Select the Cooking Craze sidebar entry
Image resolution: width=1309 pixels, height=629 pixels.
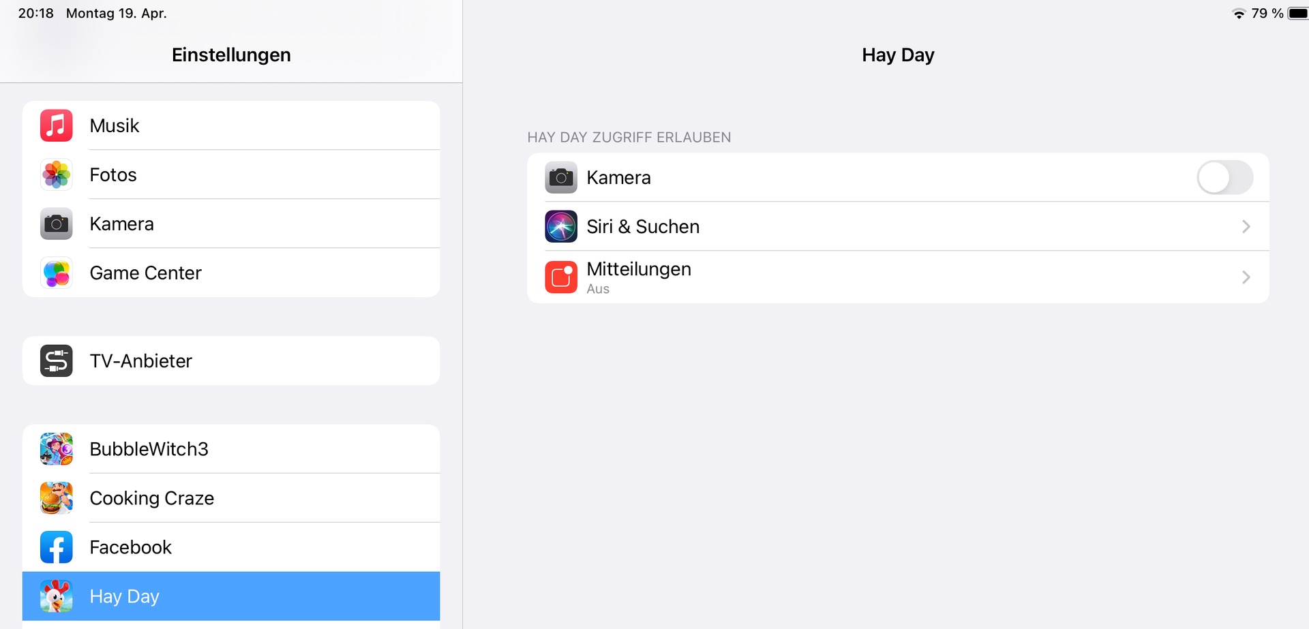(151, 498)
